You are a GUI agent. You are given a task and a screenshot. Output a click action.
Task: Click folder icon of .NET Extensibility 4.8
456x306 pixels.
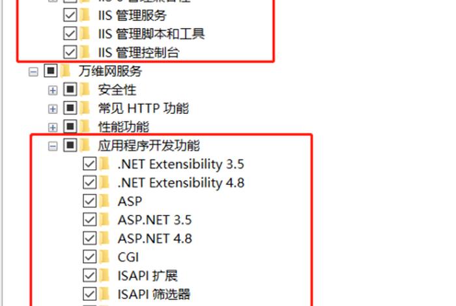tap(104, 182)
